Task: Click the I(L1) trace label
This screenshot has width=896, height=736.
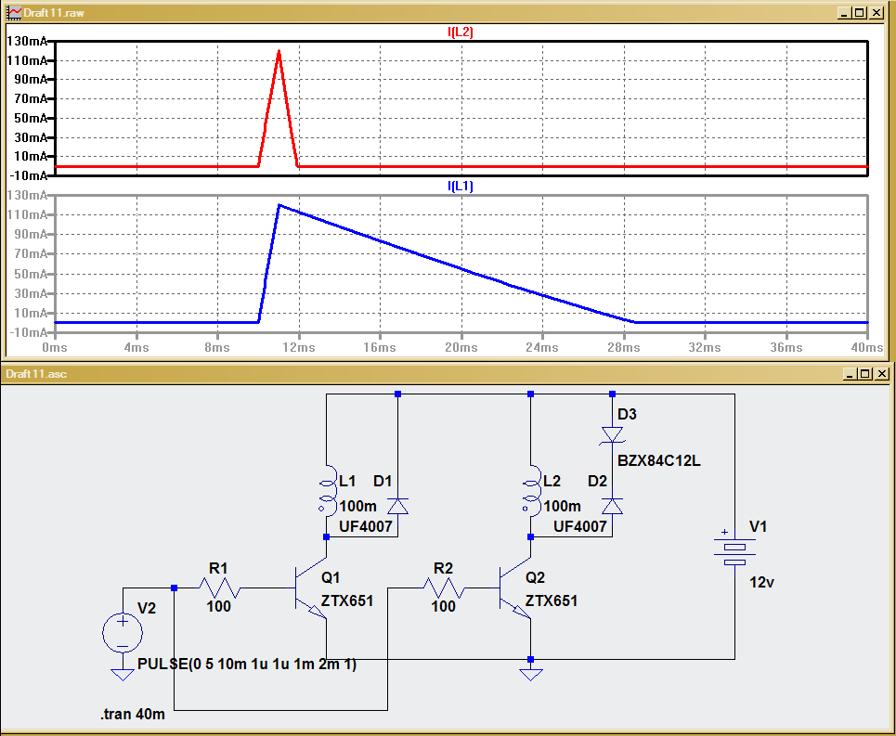Action: pos(460,187)
